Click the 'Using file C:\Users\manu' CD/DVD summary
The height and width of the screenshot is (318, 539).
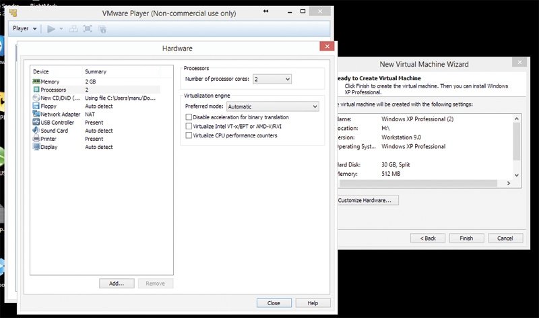(x=121, y=98)
